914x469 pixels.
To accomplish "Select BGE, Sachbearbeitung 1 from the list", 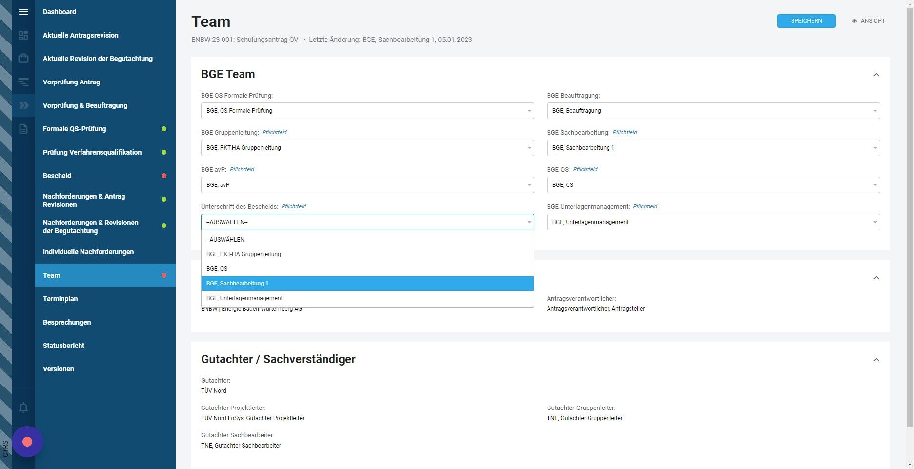I will click(367, 284).
